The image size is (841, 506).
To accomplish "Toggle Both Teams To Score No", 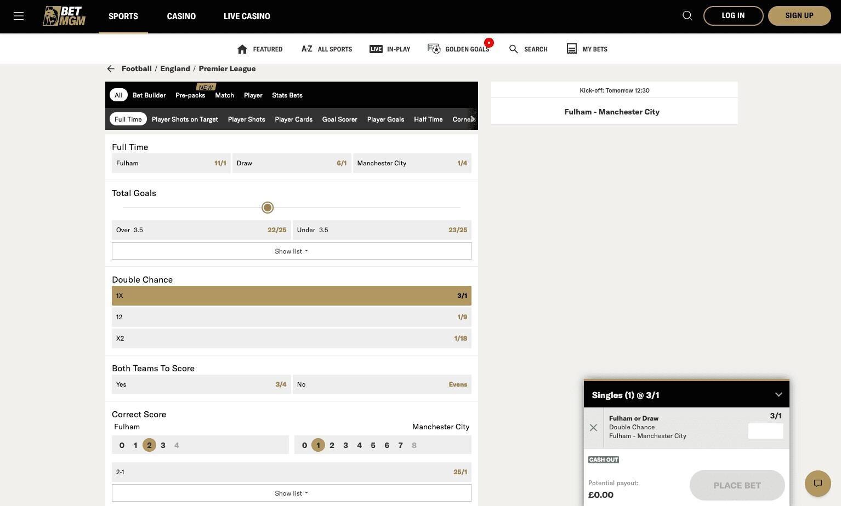I will [x=382, y=384].
